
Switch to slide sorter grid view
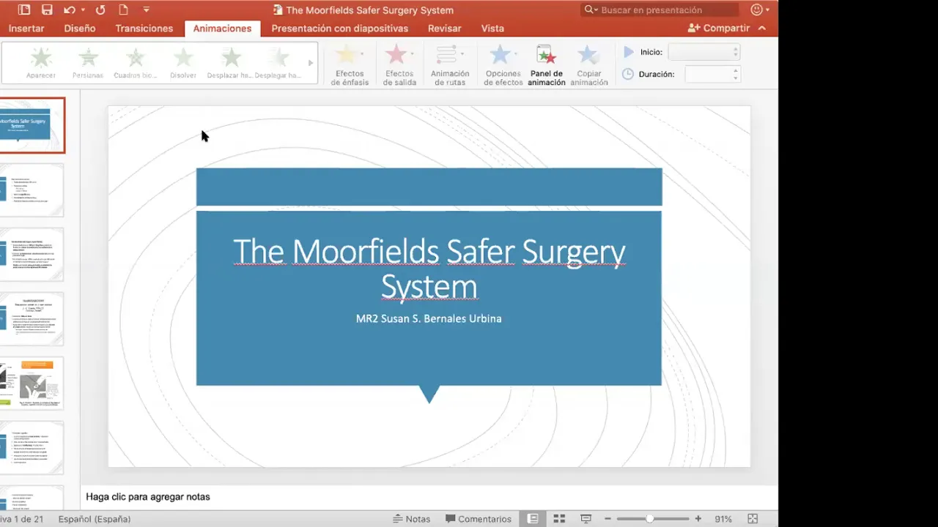click(x=559, y=519)
